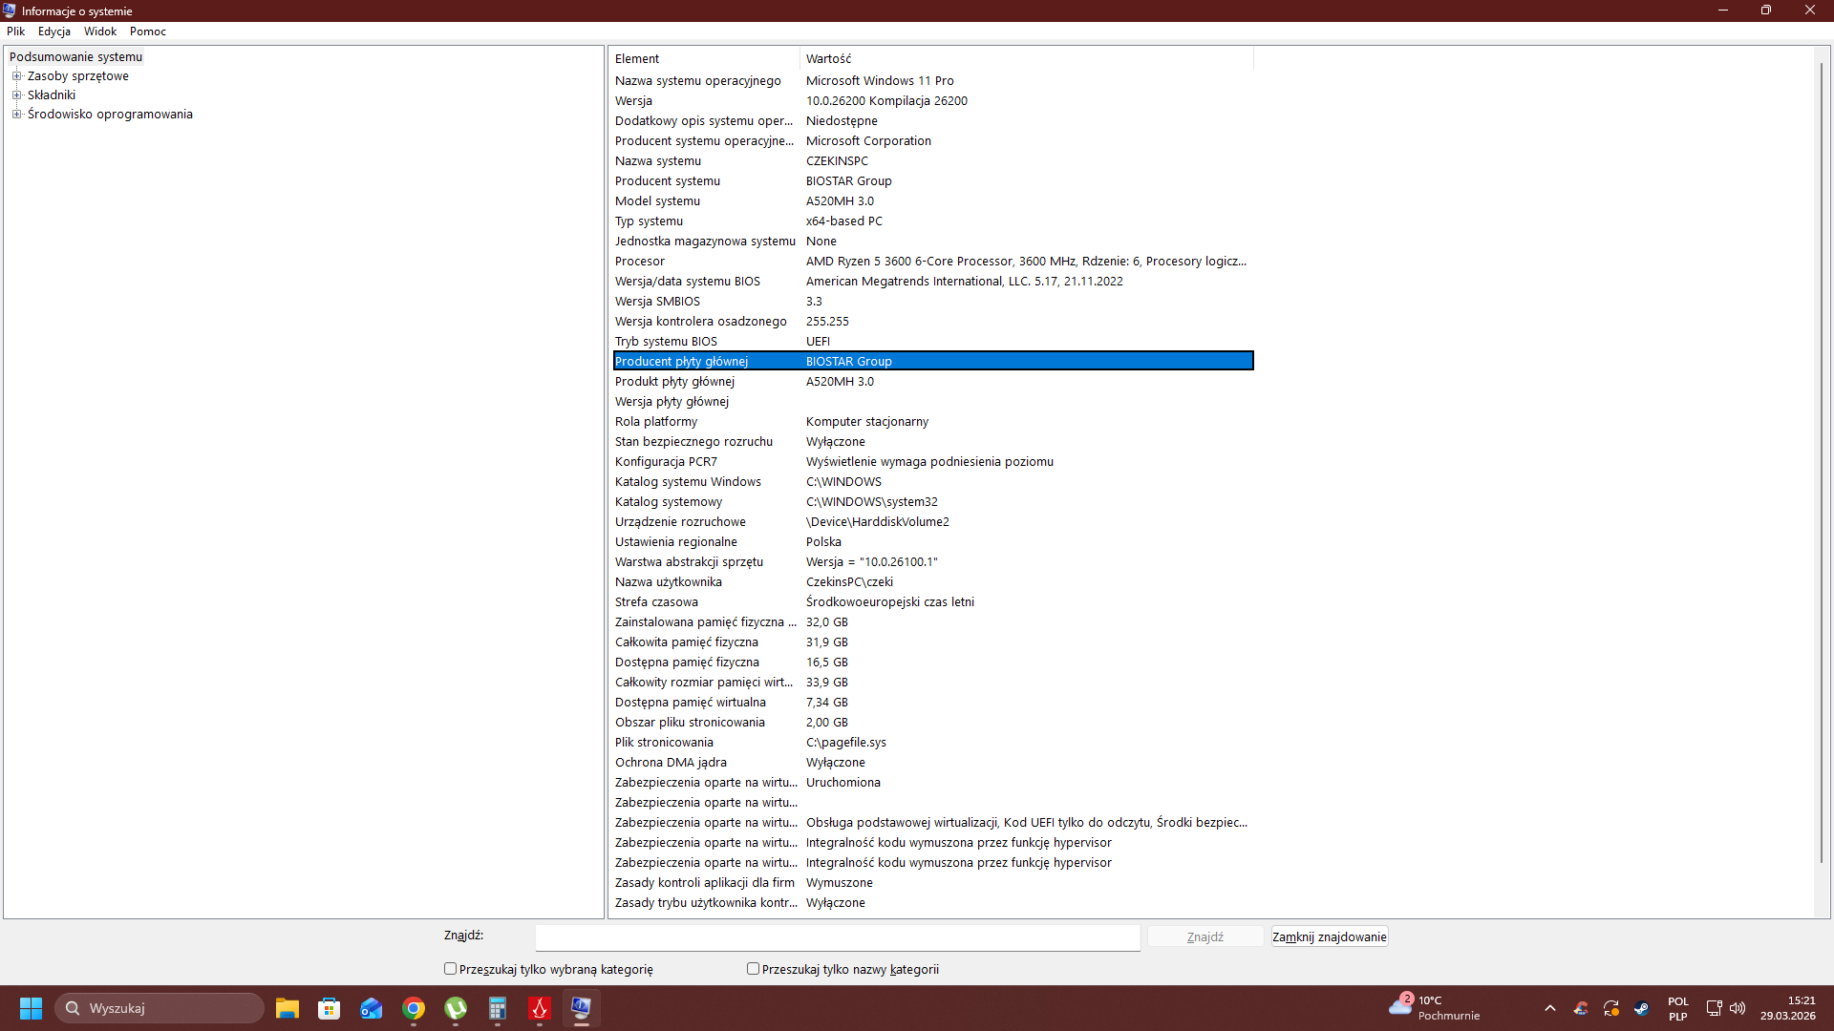Select the Nazwa systemu operacyjnego row
The width and height of the screenshot is (1834, 1031).
click(x=933, y=81)
